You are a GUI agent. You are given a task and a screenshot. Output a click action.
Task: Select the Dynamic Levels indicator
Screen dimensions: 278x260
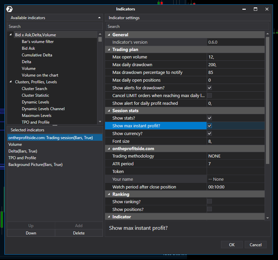[36, 102]
